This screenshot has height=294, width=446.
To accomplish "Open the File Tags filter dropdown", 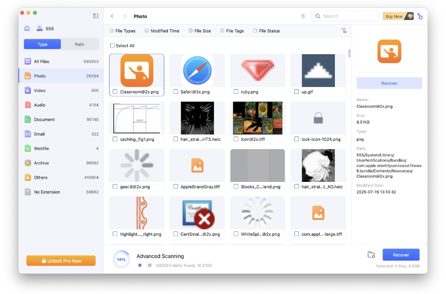I will point(232,31).
